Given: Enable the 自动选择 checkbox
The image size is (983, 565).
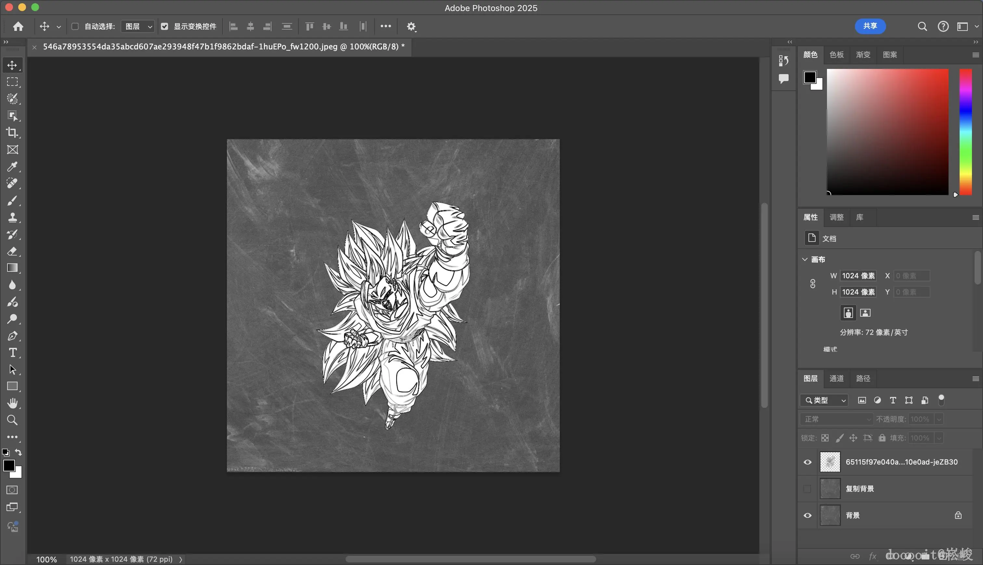Looking at the screenshot, I should 75,26.
